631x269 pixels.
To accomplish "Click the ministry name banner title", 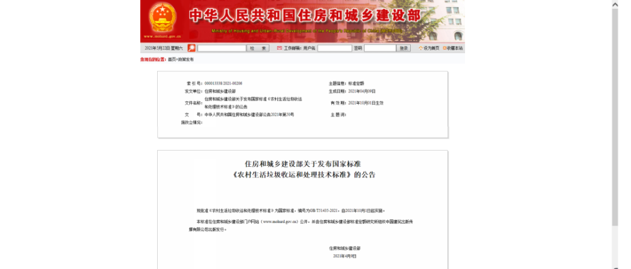I will click(305, 15).
